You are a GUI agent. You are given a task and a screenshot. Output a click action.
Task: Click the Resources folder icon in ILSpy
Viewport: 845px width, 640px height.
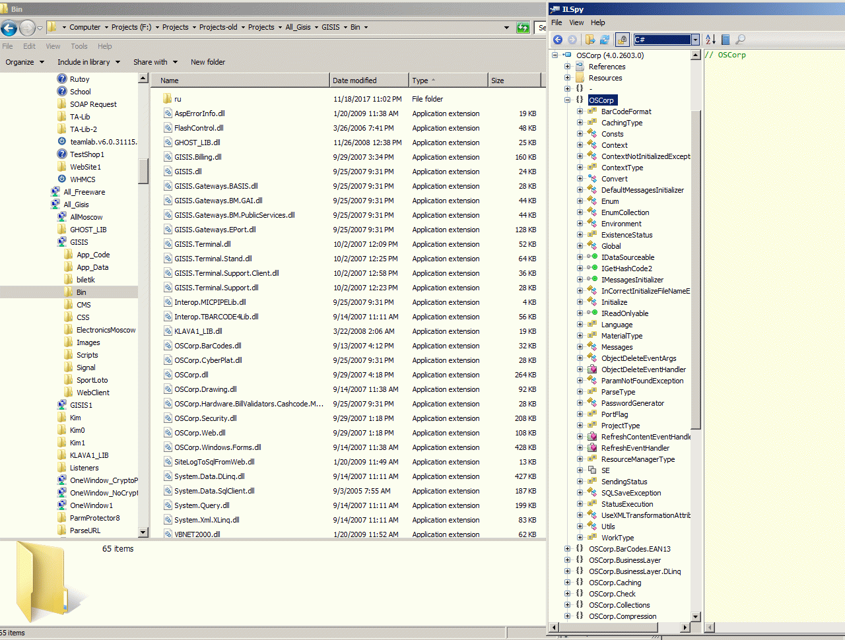point(580,78)
